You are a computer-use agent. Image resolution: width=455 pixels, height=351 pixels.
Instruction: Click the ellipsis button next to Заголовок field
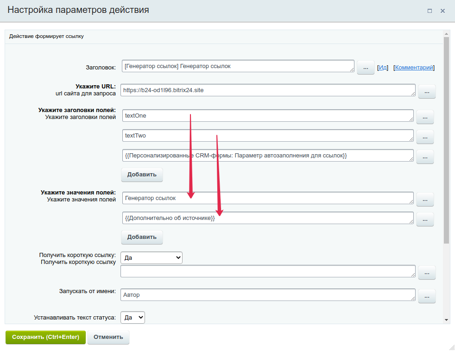click(366, 68)
